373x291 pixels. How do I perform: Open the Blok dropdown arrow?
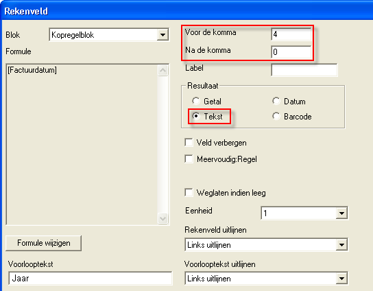(163, 35)
